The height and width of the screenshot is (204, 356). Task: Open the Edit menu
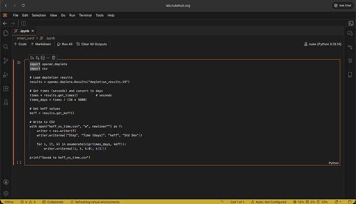pyautogui.click(x=25, y=15)
